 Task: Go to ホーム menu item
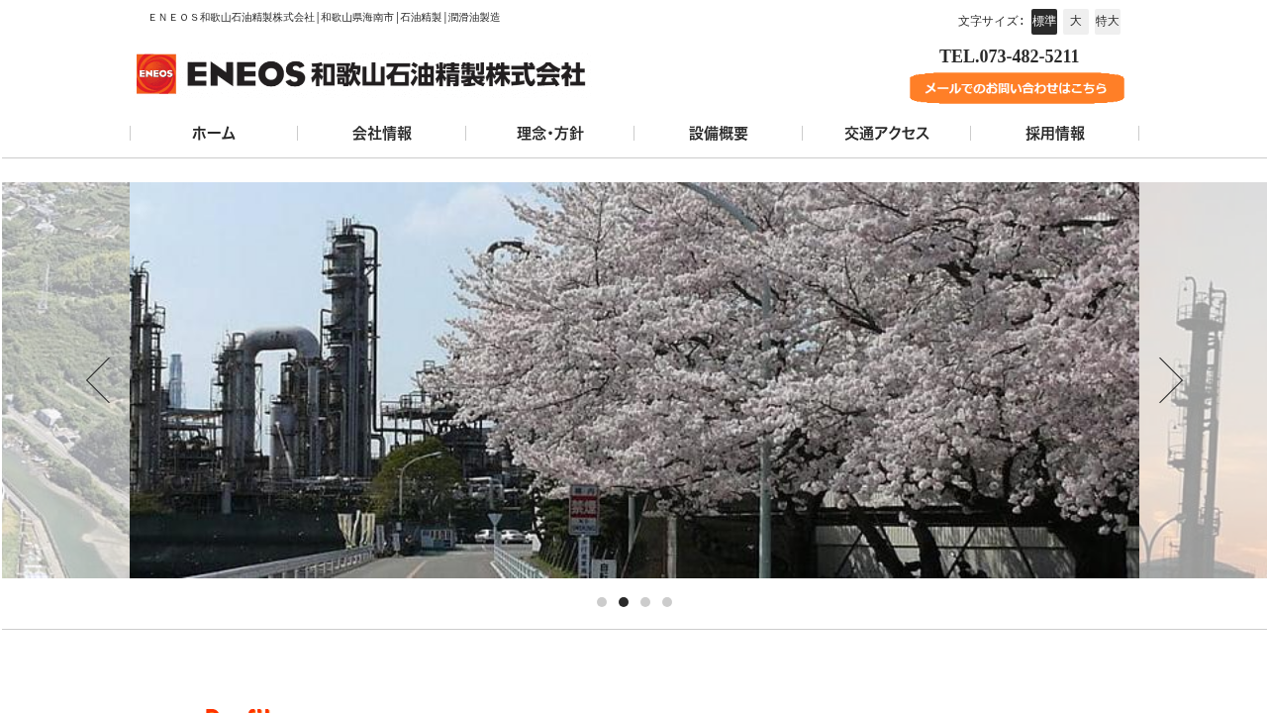pos(214,134)
